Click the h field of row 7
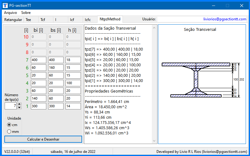 (x=73, y=60)
